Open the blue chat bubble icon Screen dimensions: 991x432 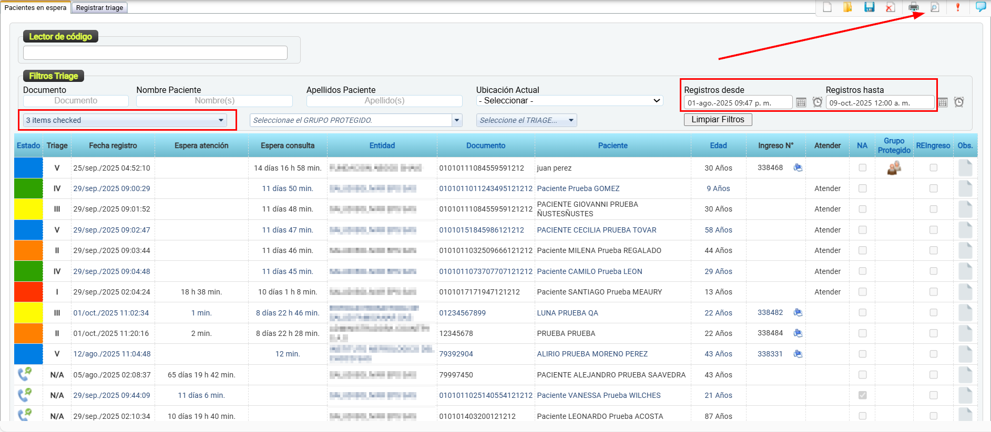pos(980,7)
